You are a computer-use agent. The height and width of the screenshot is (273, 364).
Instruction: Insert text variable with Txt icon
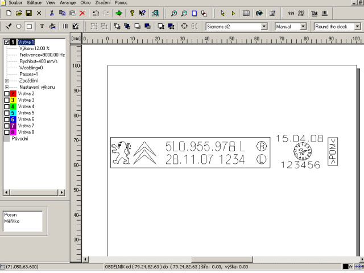coord(315,13)
